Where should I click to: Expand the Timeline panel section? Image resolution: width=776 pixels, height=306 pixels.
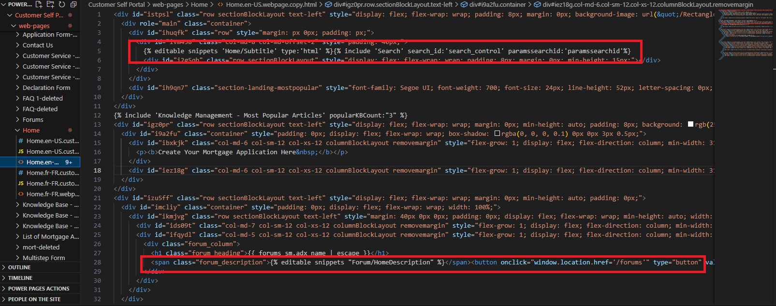(x=20, y=278)
